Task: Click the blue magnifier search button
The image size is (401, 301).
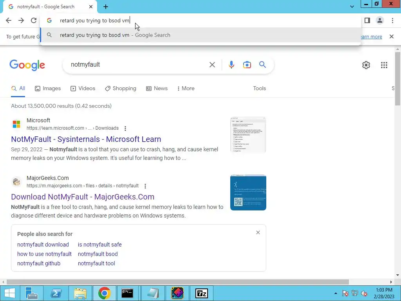Action: tap(262, 65)
